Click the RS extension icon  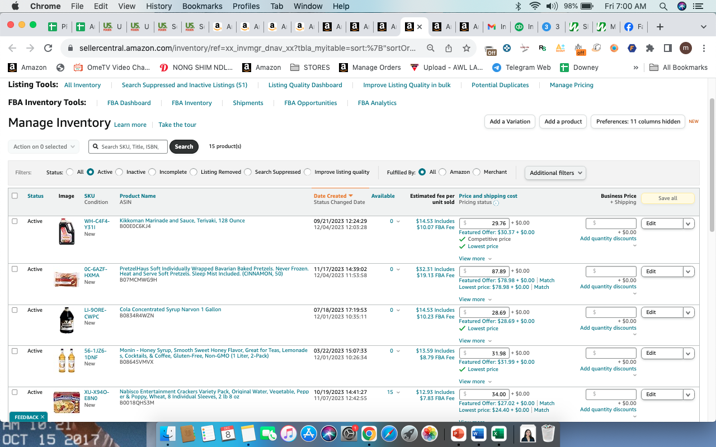click(x=542, y=48)
